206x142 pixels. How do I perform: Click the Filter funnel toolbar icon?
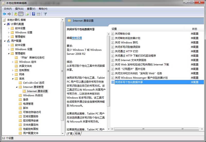[45, 14]
